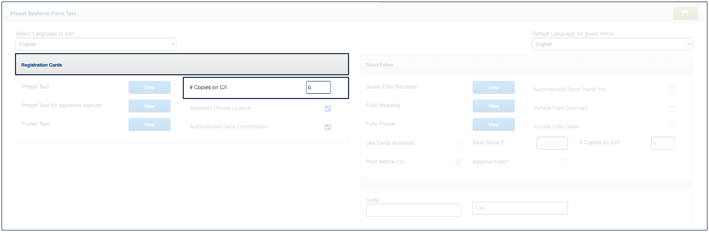Click the # Copies on C/I field
Image resolution: width=709 pixels, height=232 pixels.
pyautogui.click(x=318, y=88)
